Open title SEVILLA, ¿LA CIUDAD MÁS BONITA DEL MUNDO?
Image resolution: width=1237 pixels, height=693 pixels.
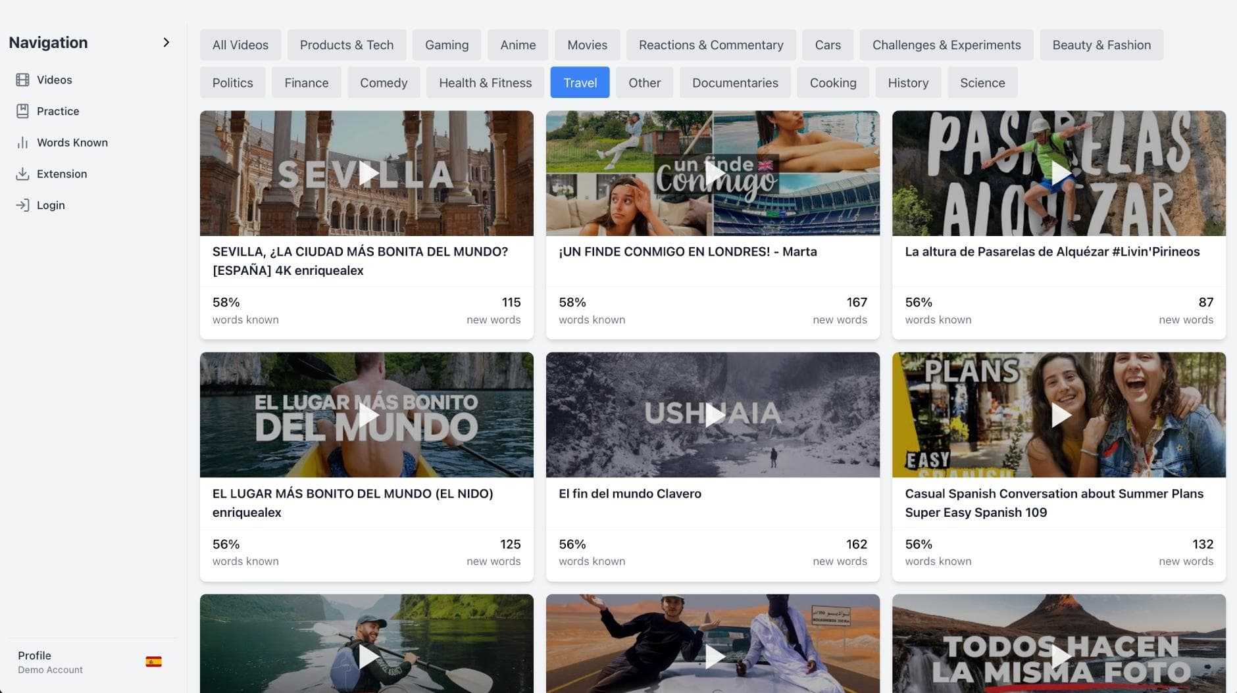[x=360, y=261]
